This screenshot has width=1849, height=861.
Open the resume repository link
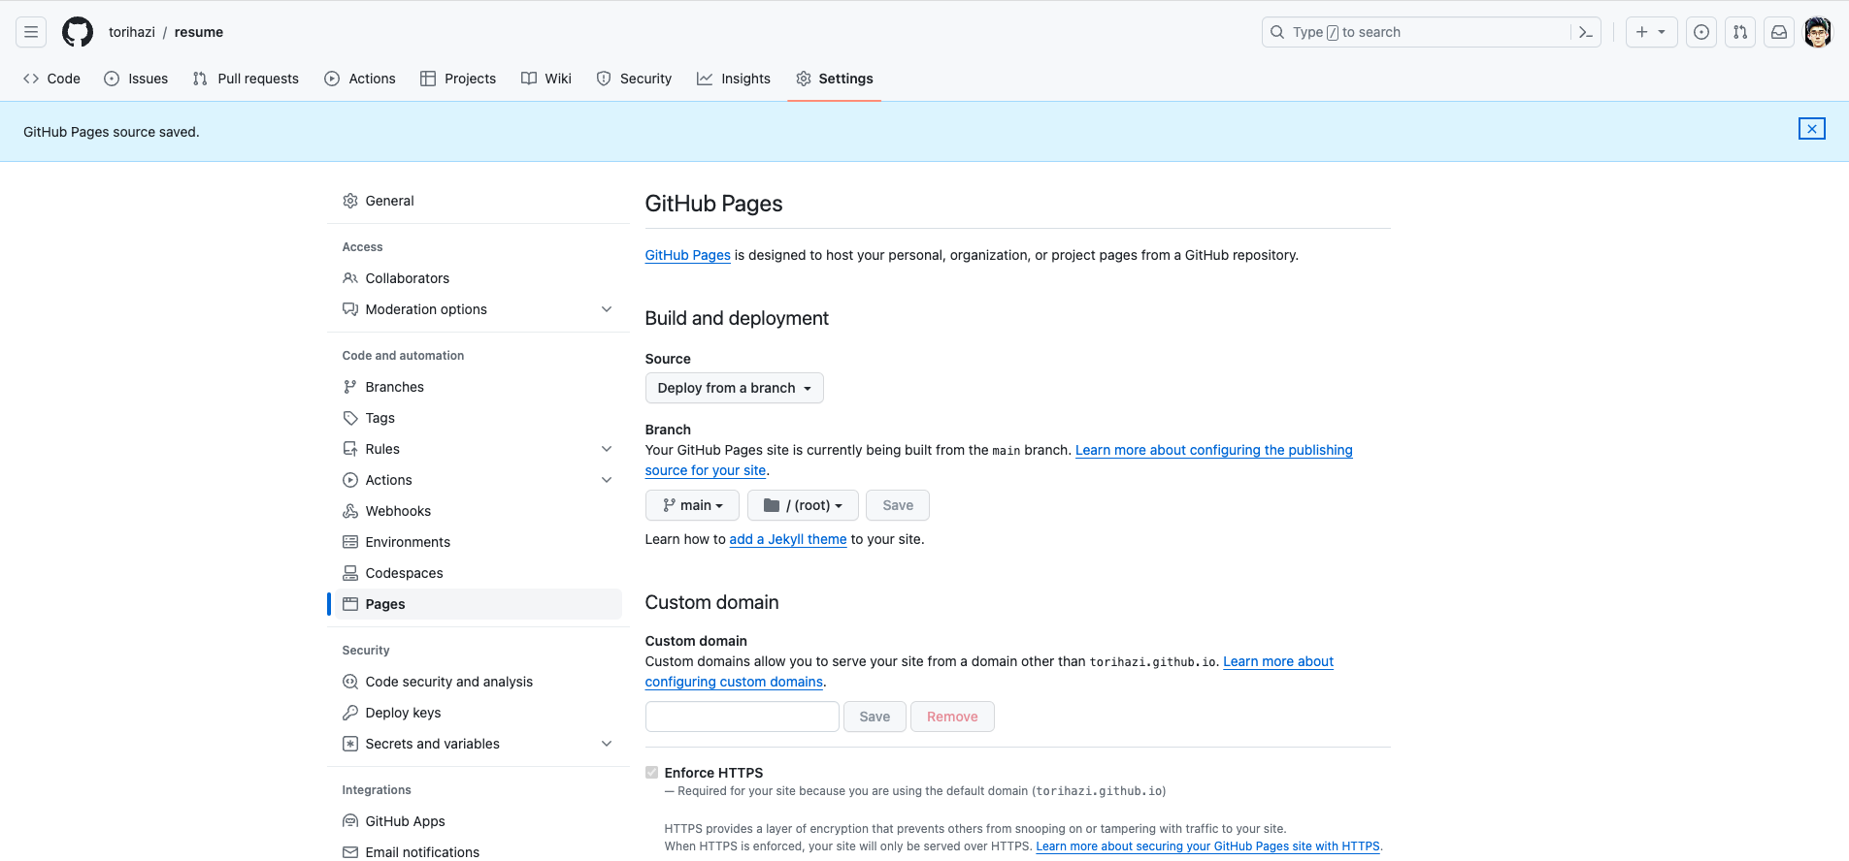click(199, 32)
